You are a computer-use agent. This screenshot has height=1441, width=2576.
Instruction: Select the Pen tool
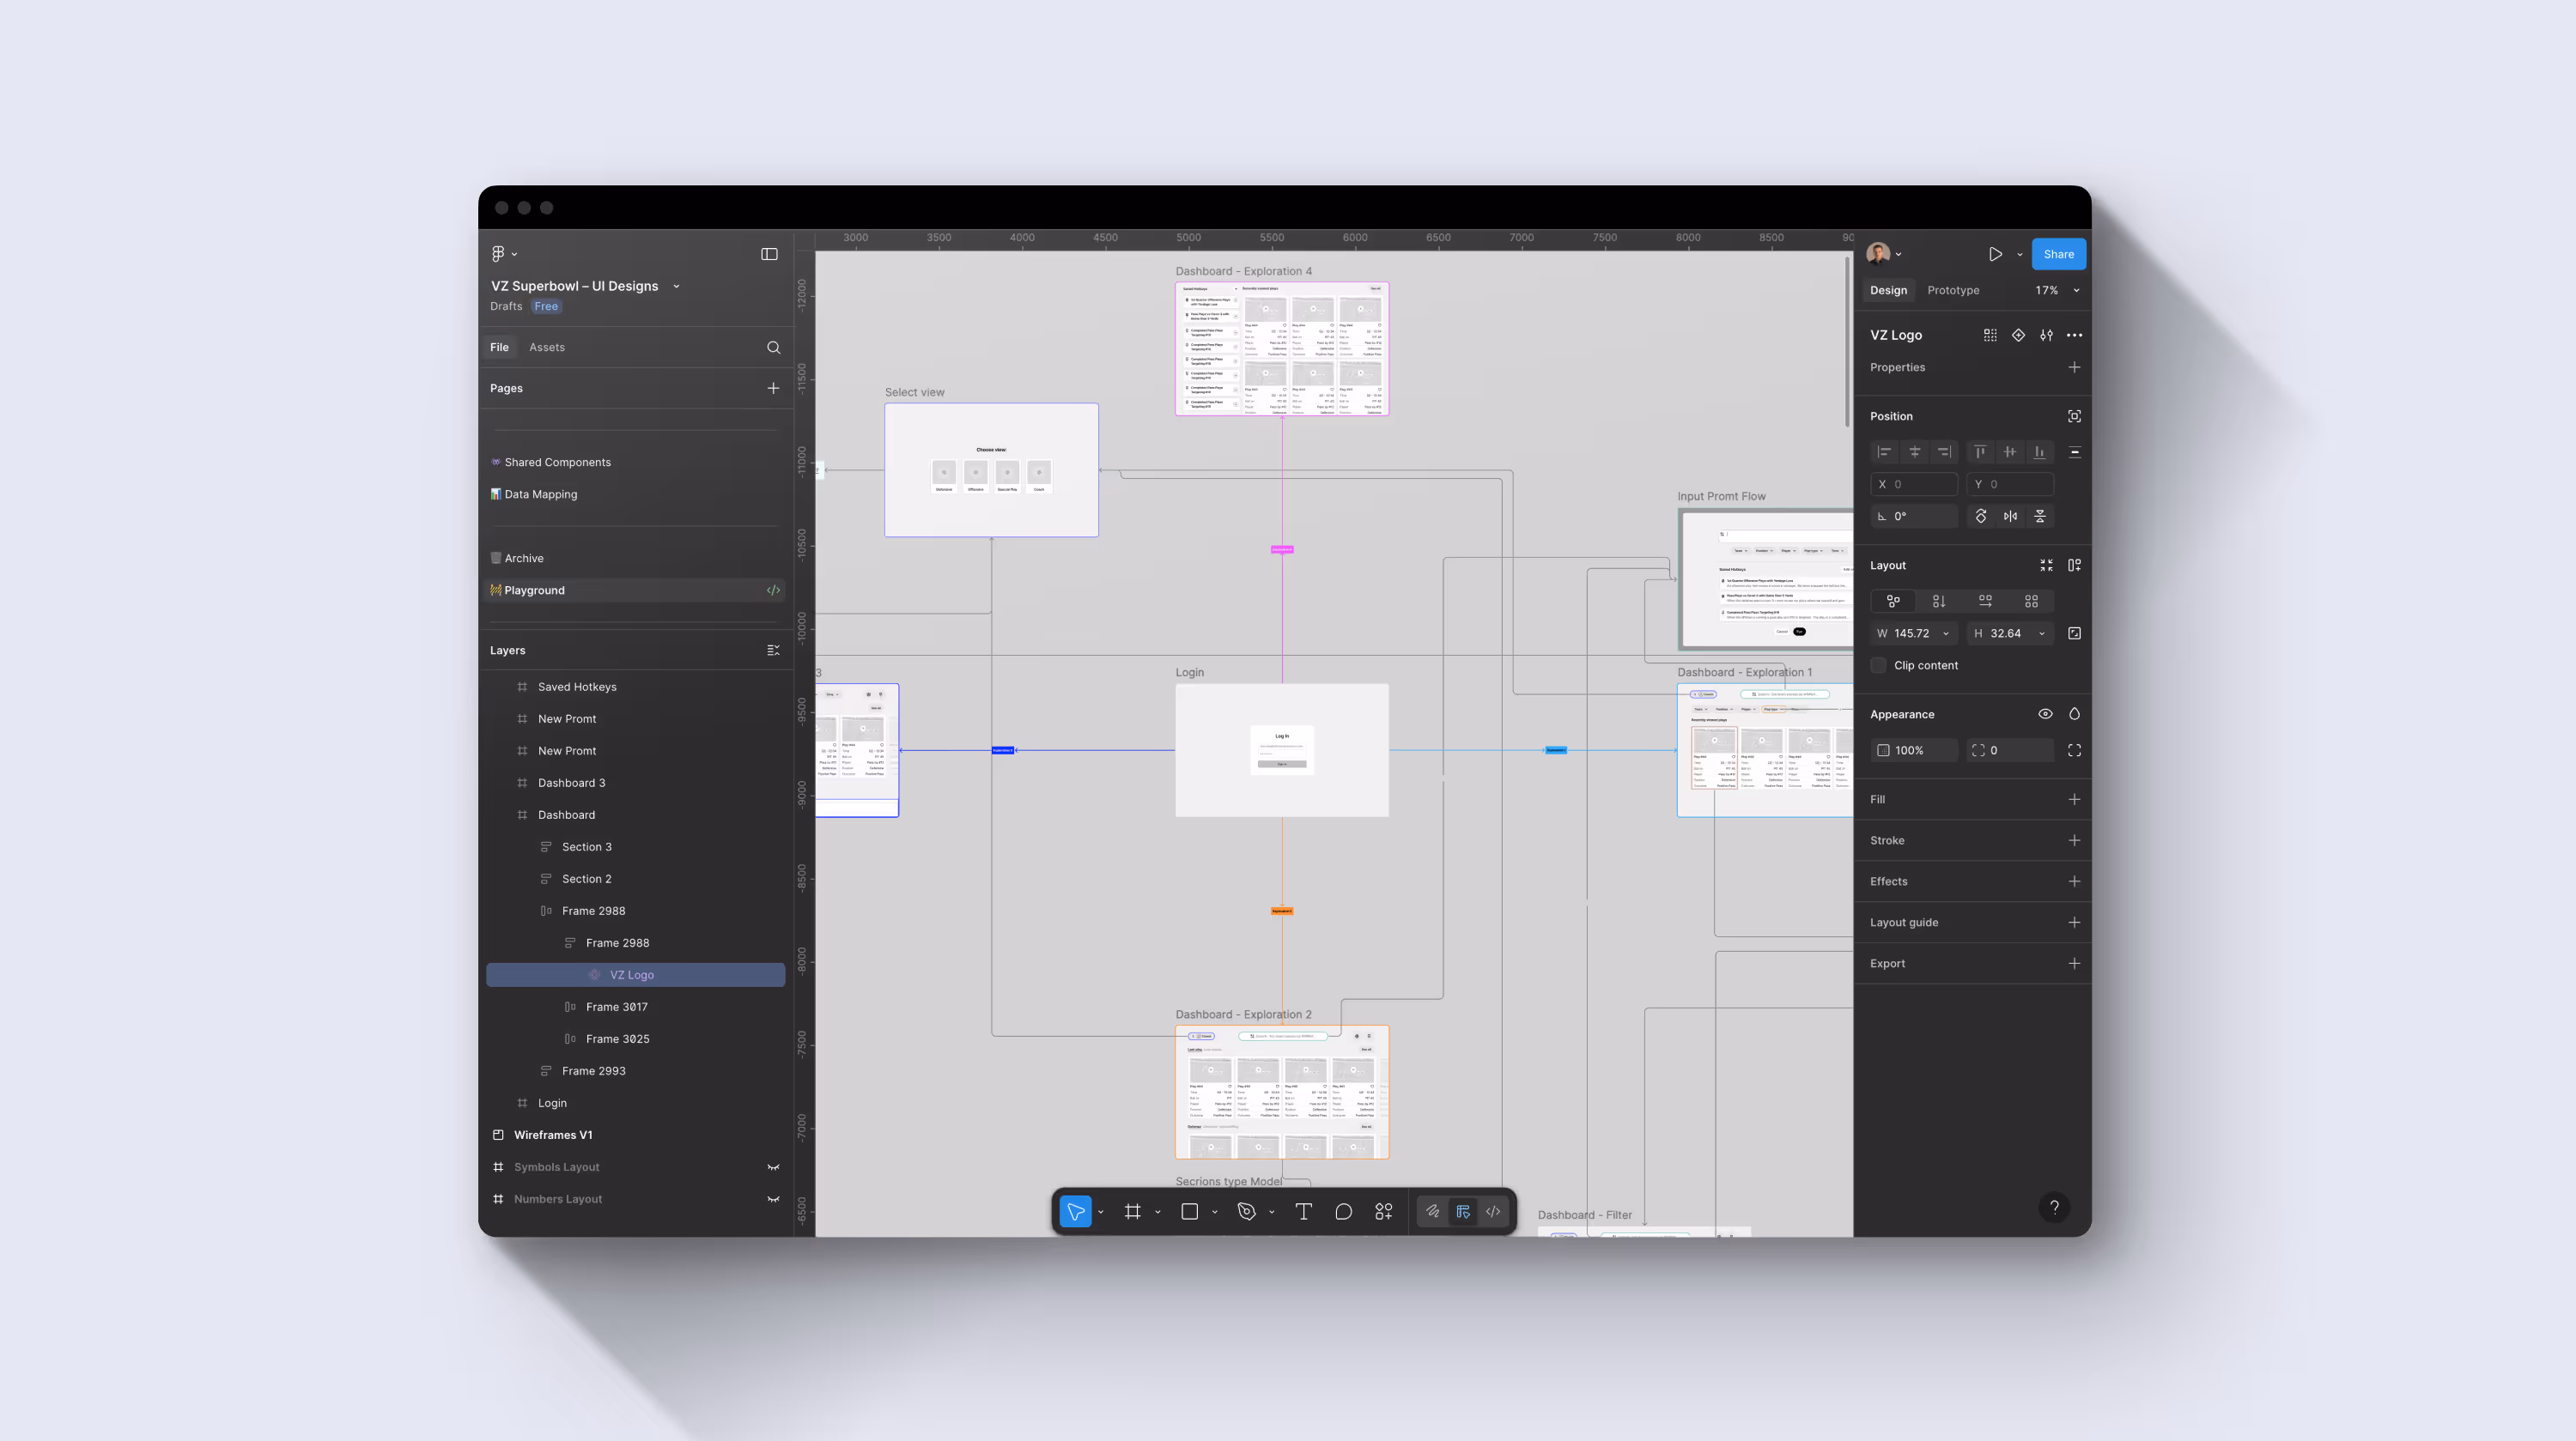click(x=1248, y=1211)
